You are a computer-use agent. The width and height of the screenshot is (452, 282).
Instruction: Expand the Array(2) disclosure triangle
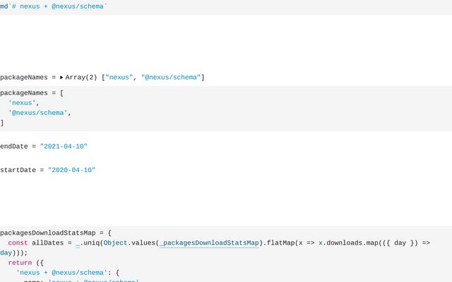(x=61, y=78)
